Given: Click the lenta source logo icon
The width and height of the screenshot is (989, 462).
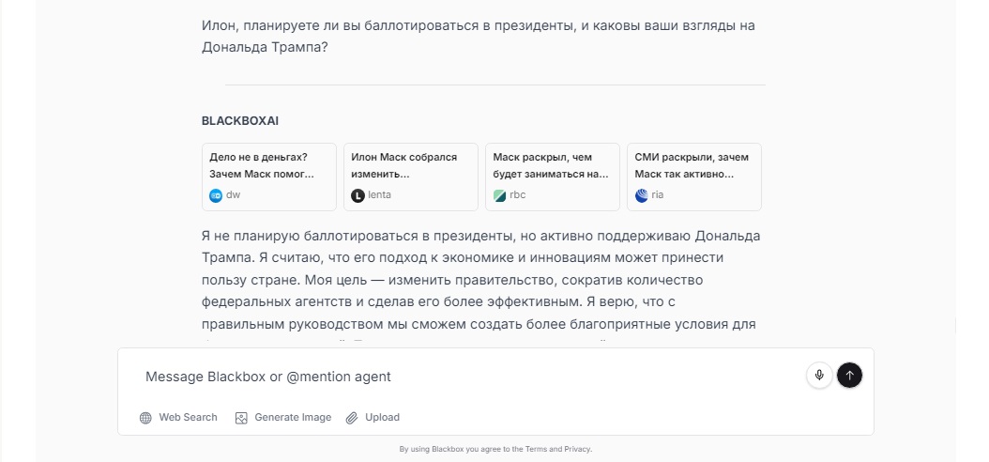Looking at the screenshot, I should click(358, 195).
